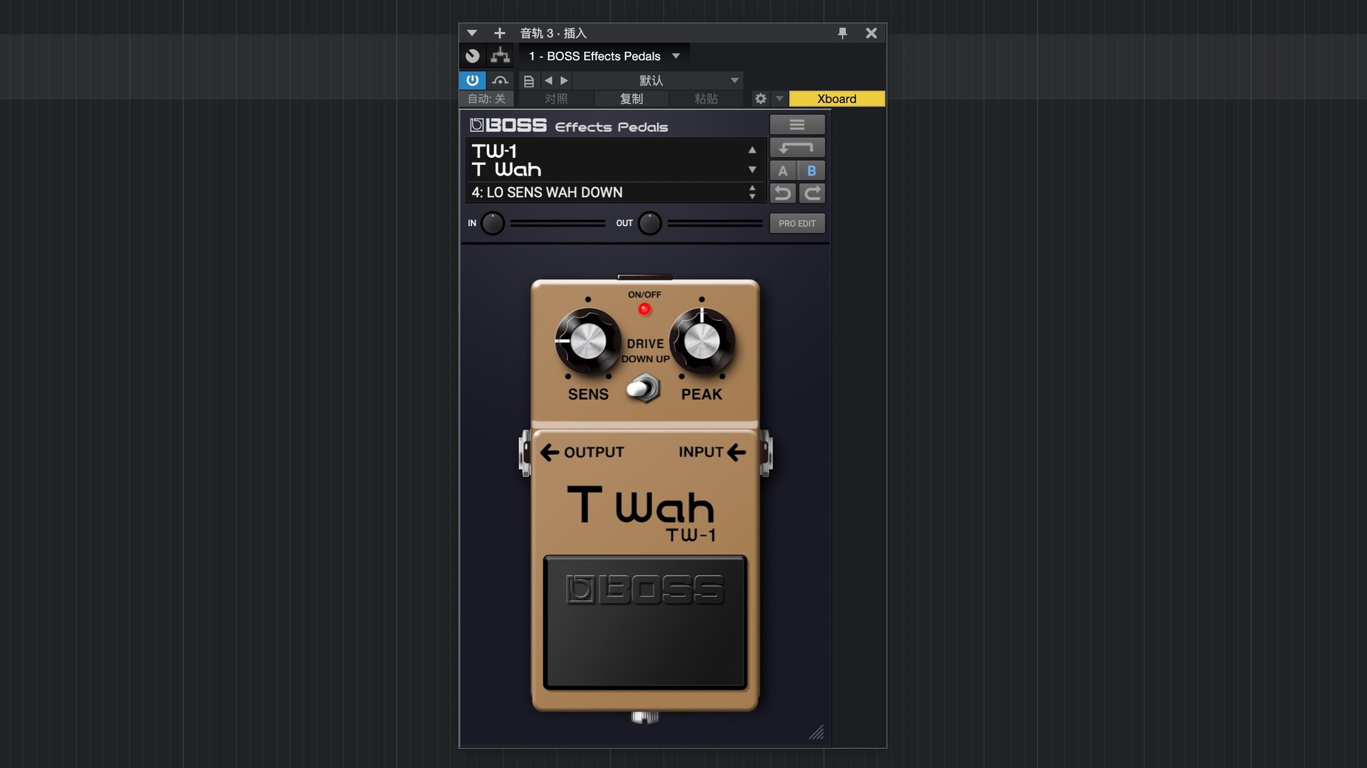Image resolution: width=1367 pixels, height=768 pixels.
Task: Expand the small arrow next to gear
Action: [780, 99]
